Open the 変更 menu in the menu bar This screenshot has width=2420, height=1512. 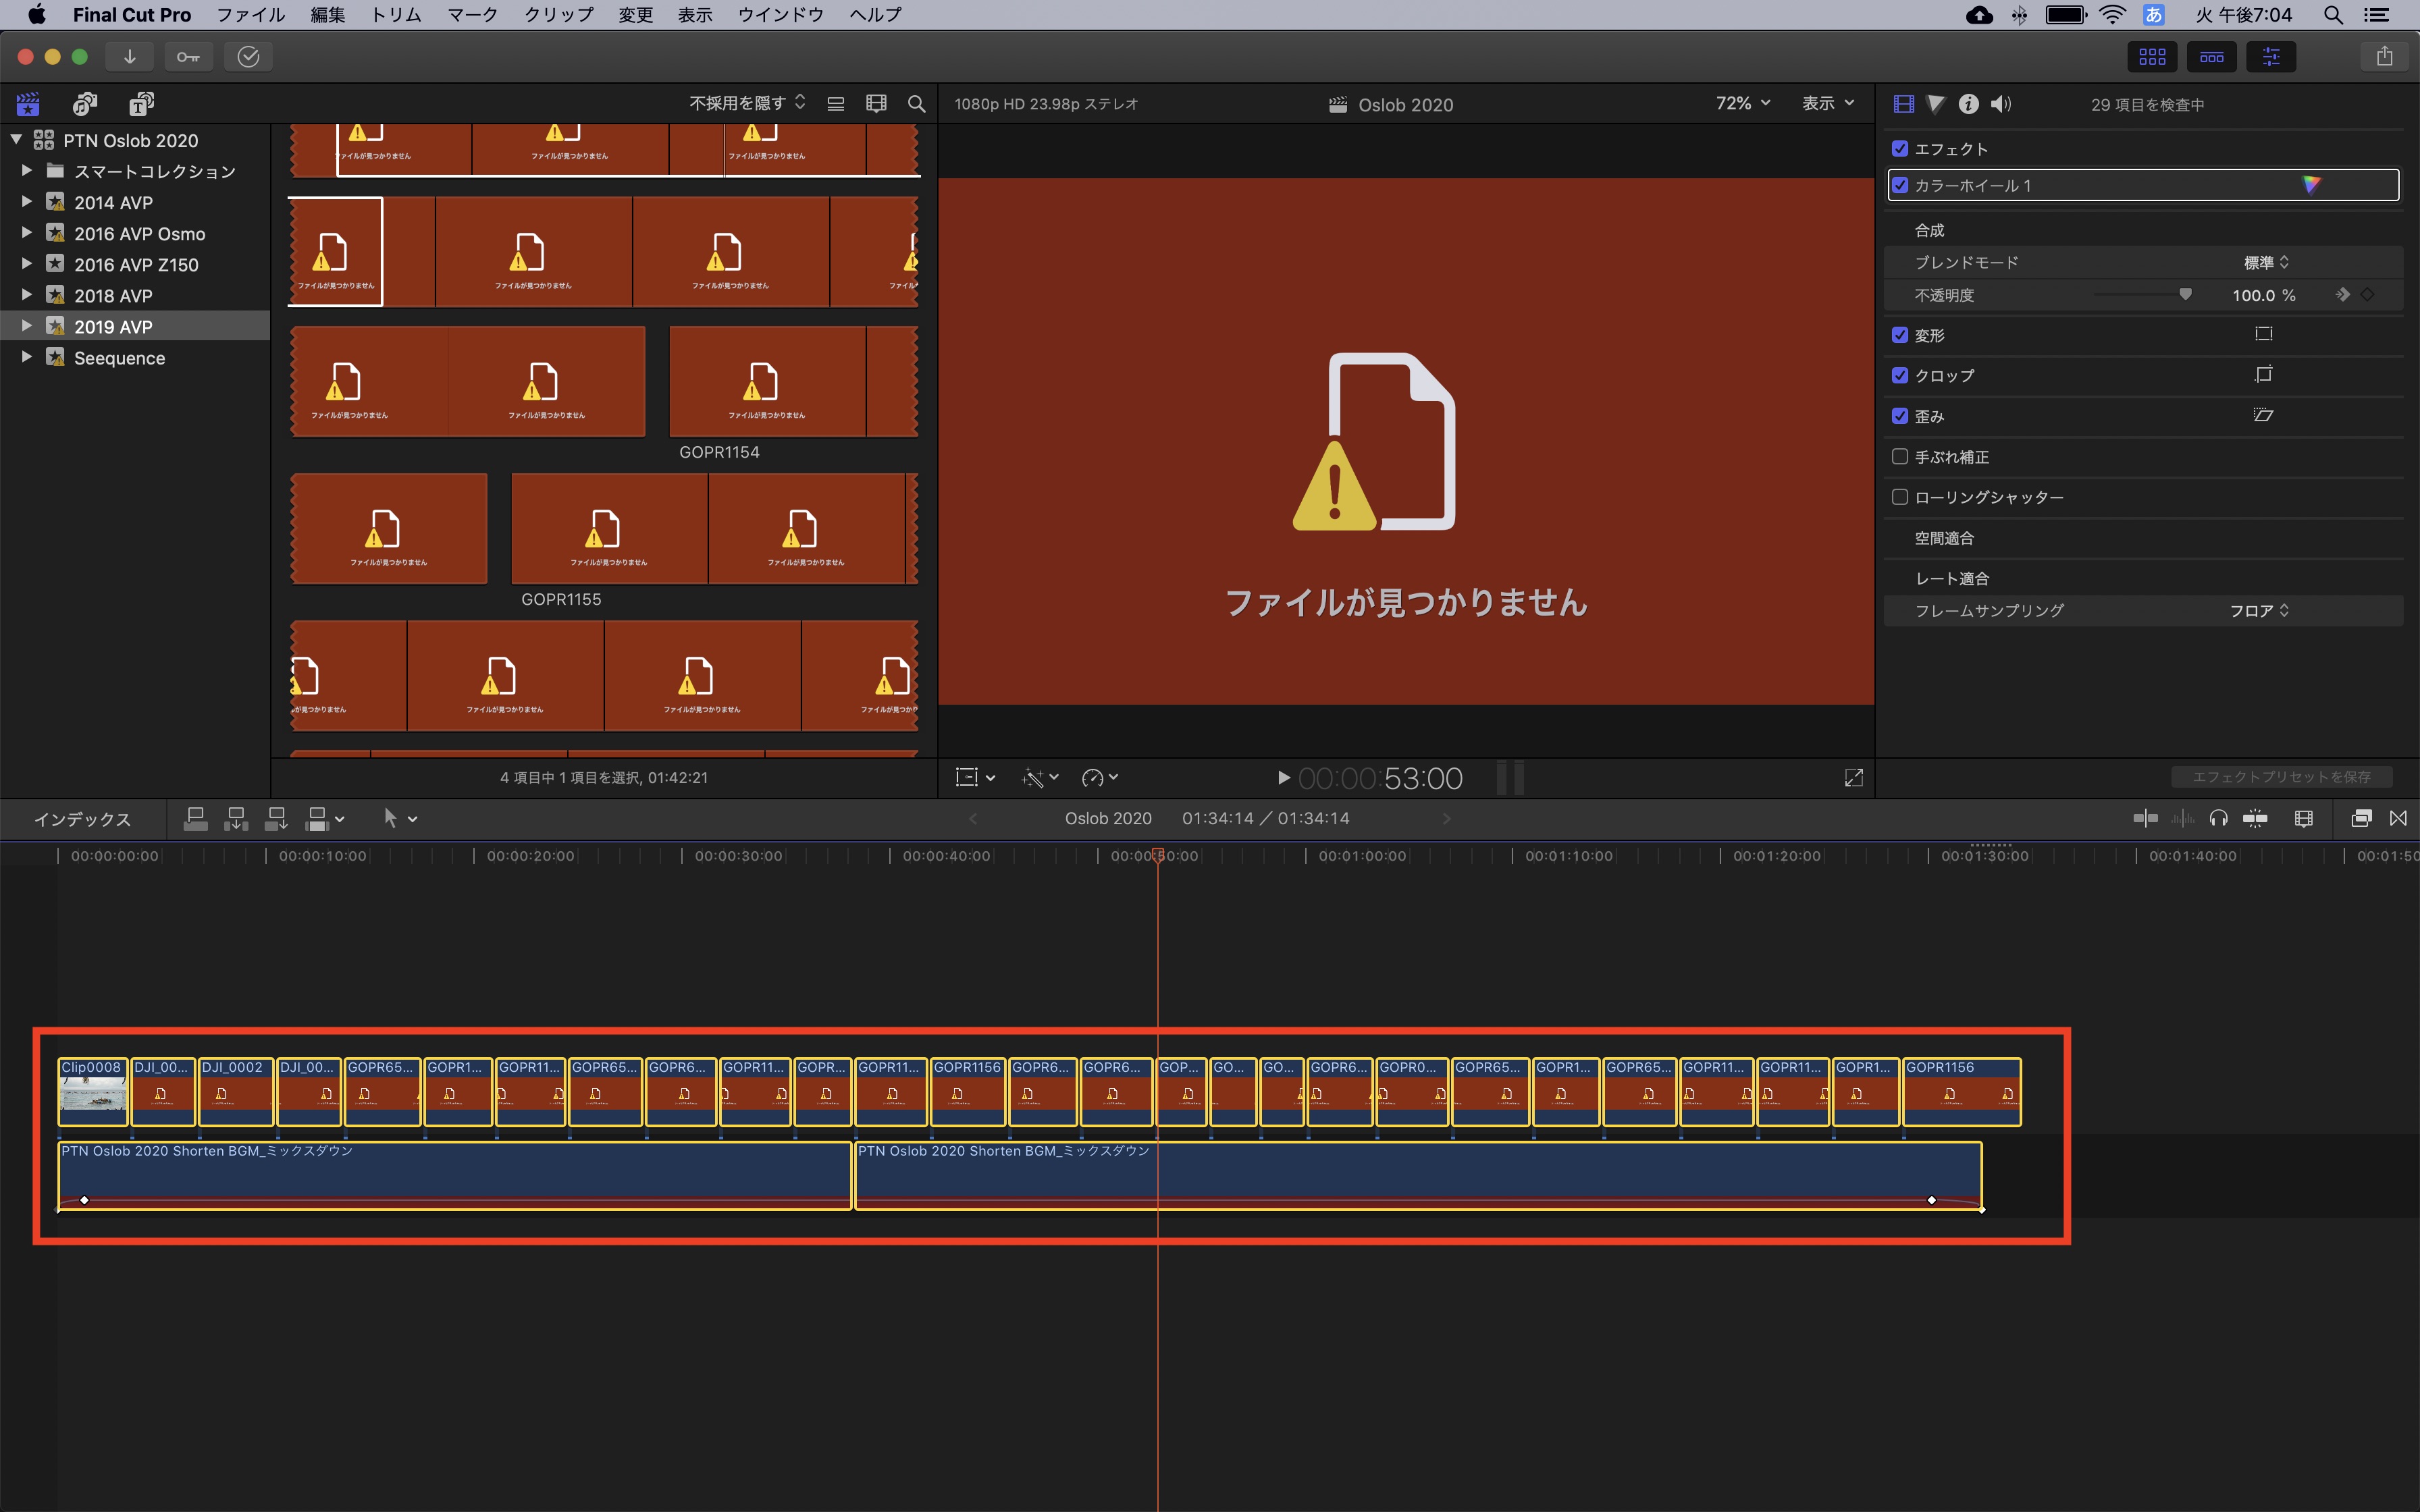pyautogui.click(x=635, y=15)
